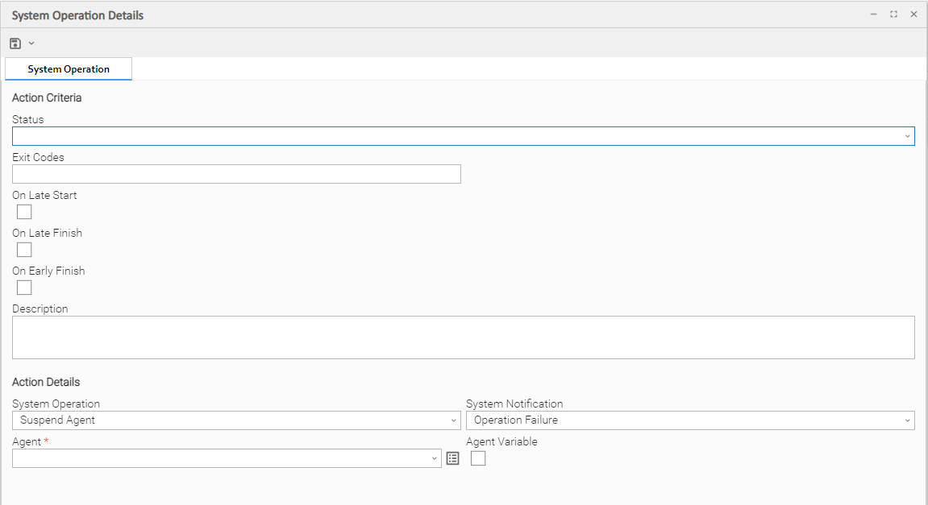Check the On Early Finish box
This screenshot has height=505, width=928.
(x=24, y=288)
